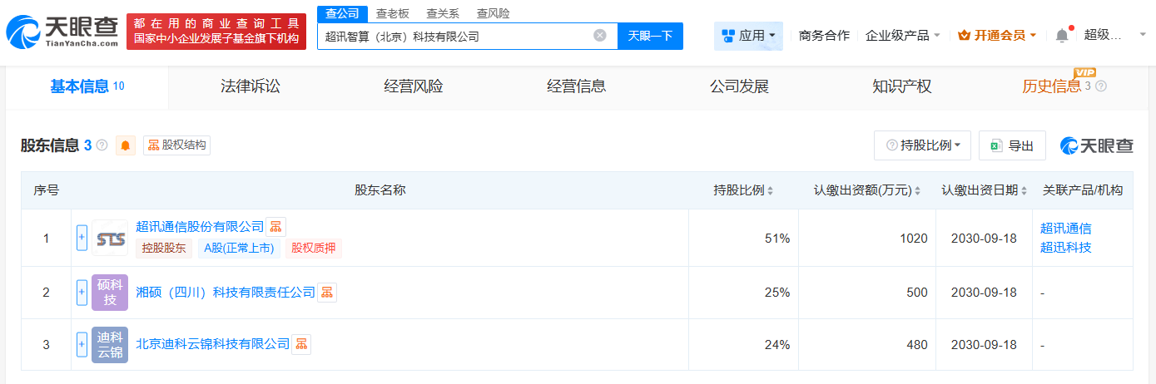Open equity structure icon beside 北京迪科云锦科技有限公司
Image resolution: width=1156 pixels, height=384 pixels.
(300, 344)
